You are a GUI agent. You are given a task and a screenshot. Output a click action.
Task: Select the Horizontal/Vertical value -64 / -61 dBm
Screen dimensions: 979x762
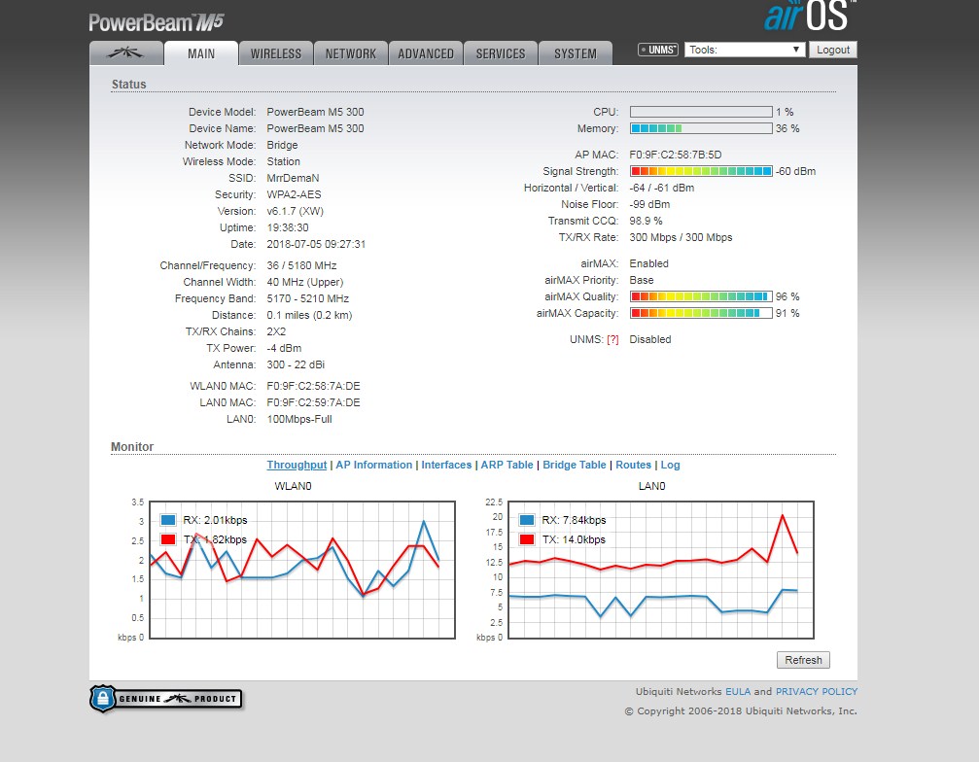click(662, 188)
